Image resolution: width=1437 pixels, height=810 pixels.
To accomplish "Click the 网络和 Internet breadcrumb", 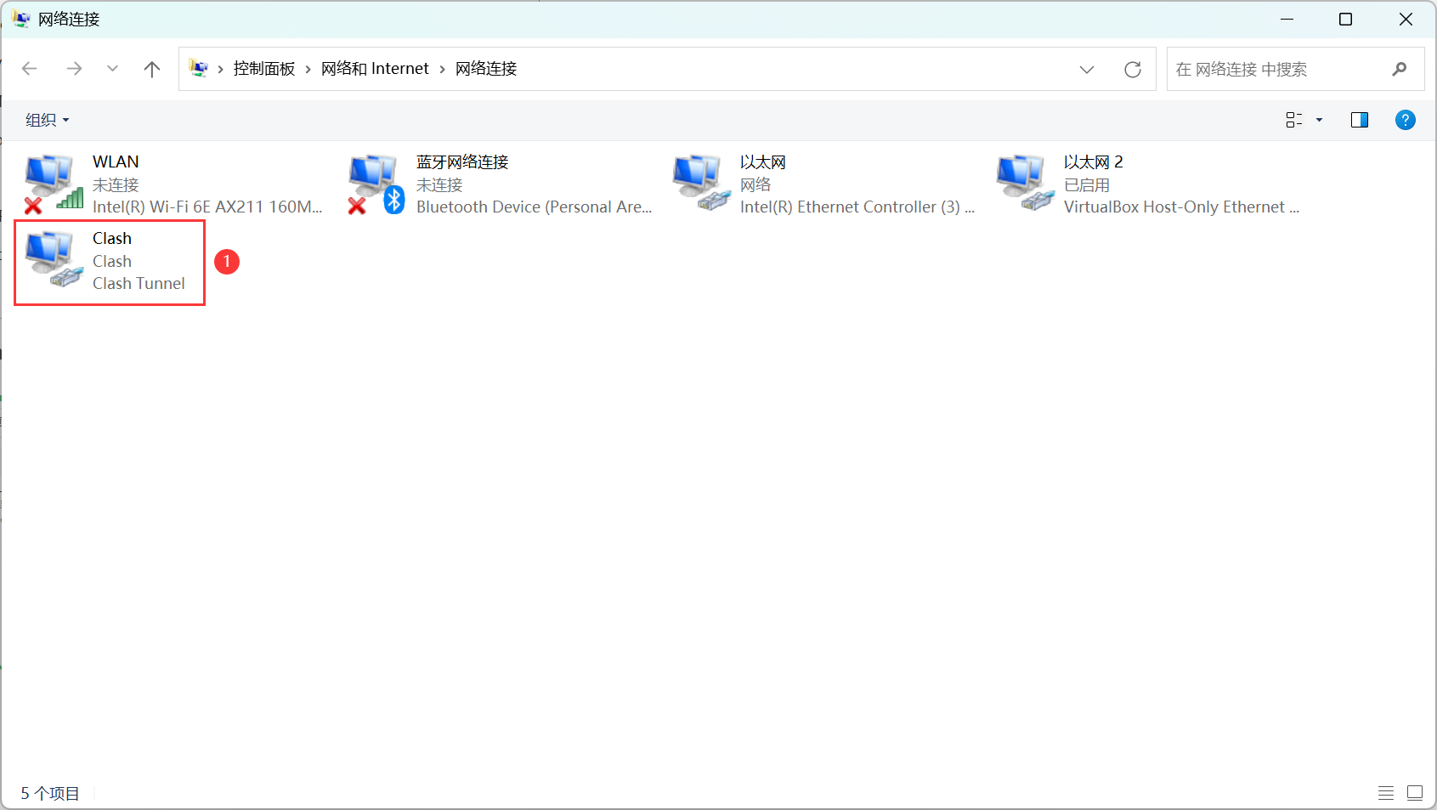I will 375,69.
